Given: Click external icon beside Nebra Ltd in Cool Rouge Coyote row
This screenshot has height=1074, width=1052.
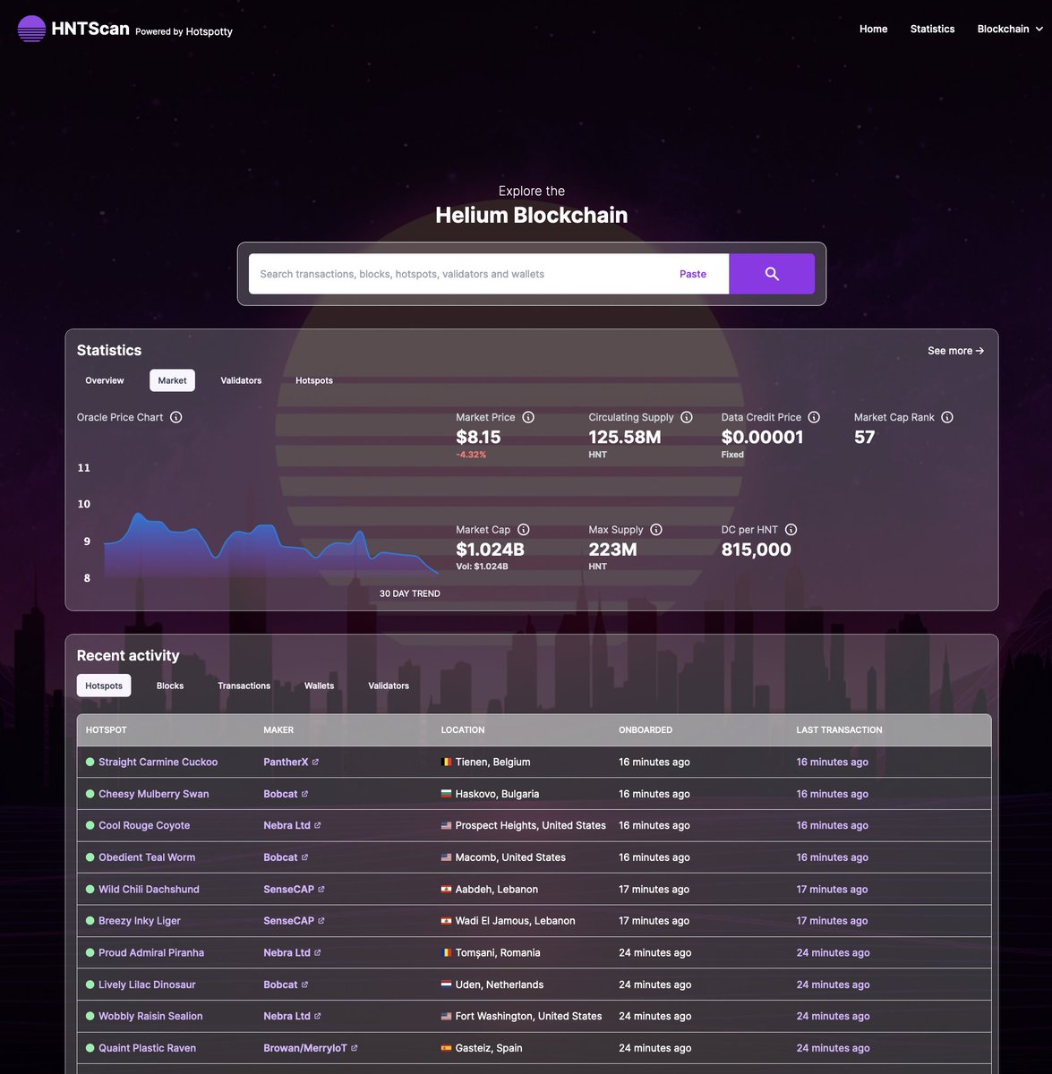Looking at the screenshot, I should pos(318,826).
